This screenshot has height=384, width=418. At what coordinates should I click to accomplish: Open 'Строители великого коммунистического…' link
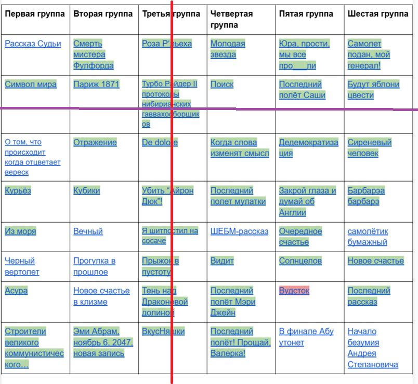tap(34, 348)
